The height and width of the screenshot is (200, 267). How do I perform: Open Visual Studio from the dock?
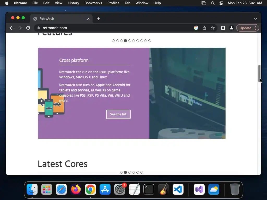[199, 189]
